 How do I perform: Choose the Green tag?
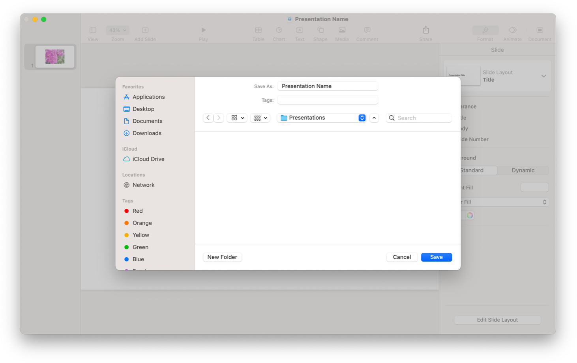[136, 247]
